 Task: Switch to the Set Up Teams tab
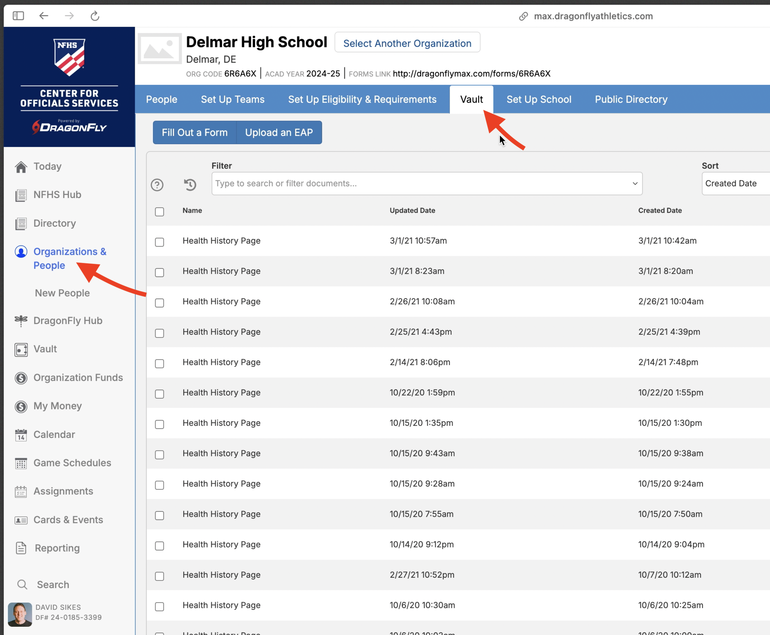(232, 100)
